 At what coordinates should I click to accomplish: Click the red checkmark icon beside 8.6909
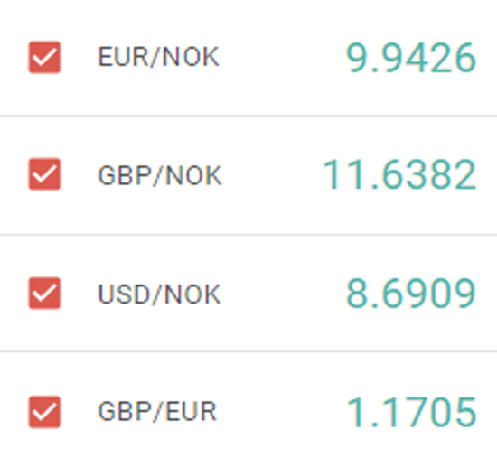coord(44,293)
